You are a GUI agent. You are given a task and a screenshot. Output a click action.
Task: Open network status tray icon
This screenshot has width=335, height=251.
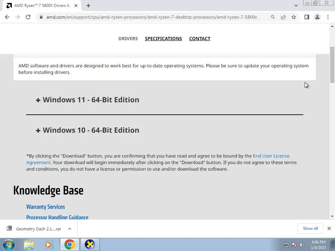click(286, 244)
